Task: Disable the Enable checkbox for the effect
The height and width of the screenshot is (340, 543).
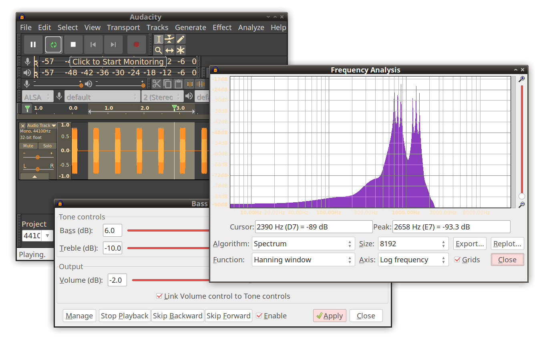Action: pyautogui.click(x=260, y=316)
